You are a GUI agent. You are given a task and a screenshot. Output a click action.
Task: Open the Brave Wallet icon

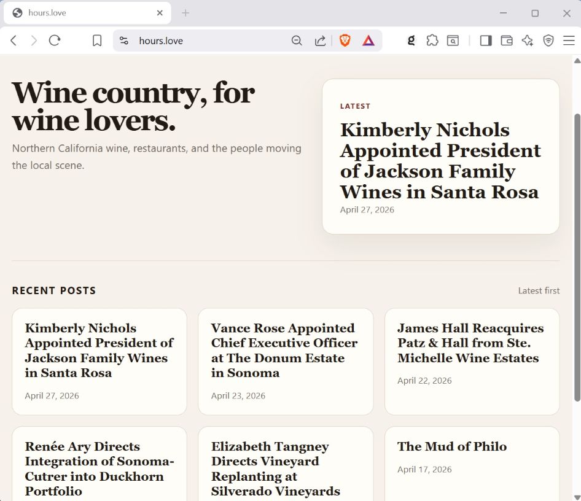(506, 41)
